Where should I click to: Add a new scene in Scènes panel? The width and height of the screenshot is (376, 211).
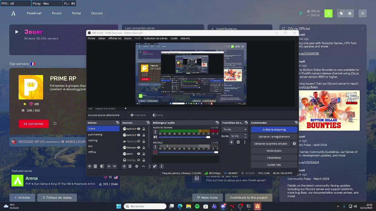point(90,166)
